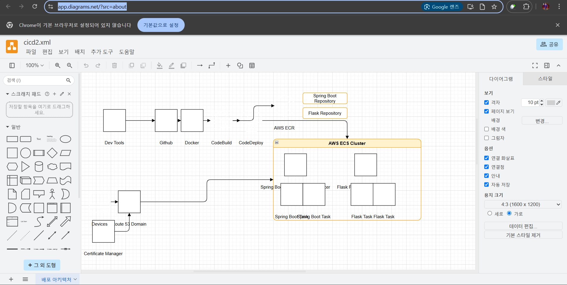Screen dimensions: 567x285
Task: Click the search magnifier in shape search
Action: (69, 80)
